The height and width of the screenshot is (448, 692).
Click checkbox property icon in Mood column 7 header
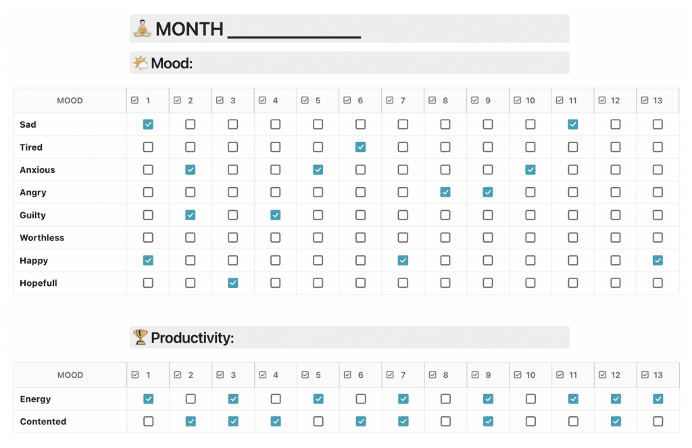pyautogui.click(x=390, y=100)
